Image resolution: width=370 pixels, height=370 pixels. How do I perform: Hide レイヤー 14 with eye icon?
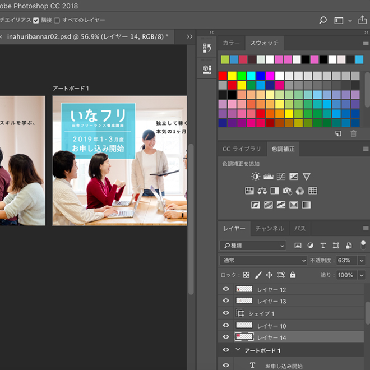coord(226,337)
